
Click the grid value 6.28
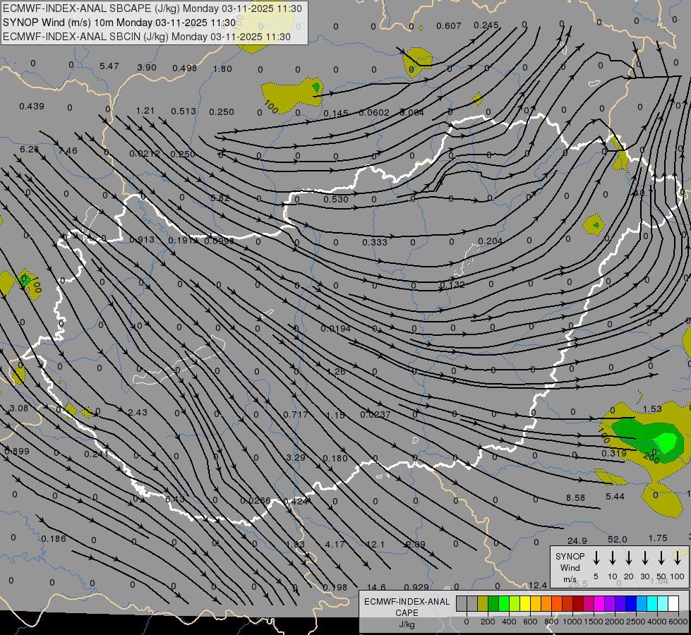pyautogui.click(x=29, y=150)
